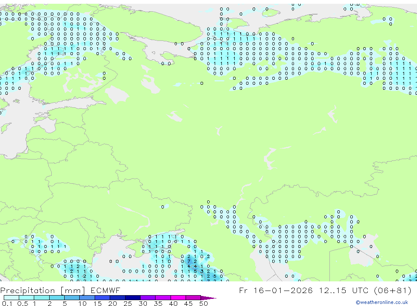Click the '0.1' legend scale label
The height and width of the screenshot is (306, 417).
click(7, 303)
